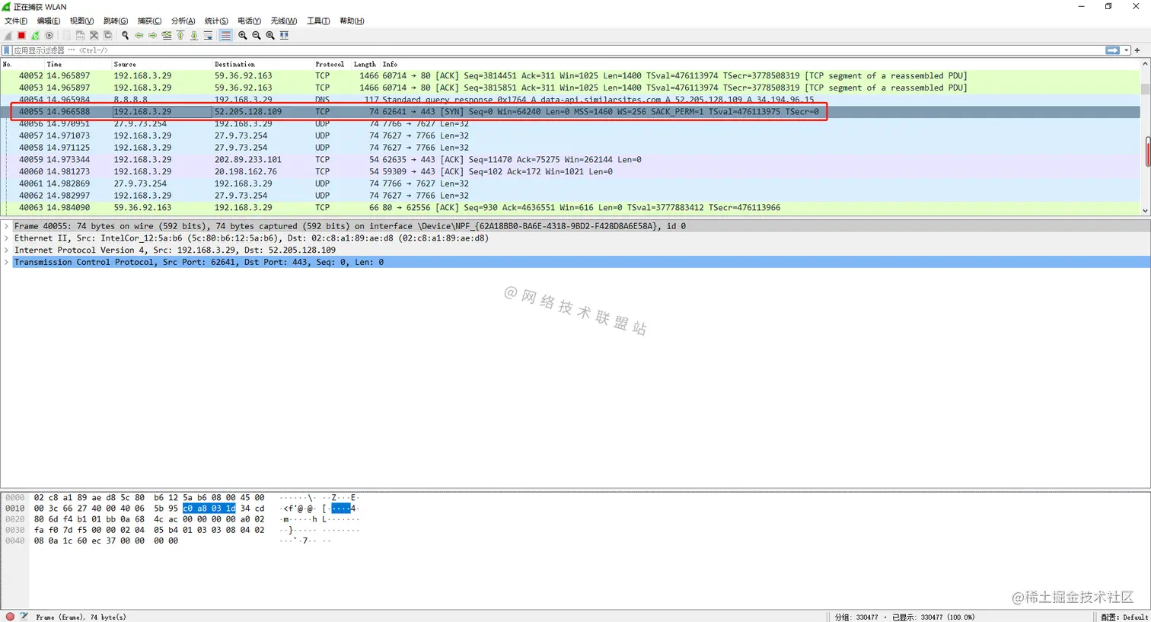The width and height of the screenshot is (1151, 622).
Task: Sort packets by the Source column header
Action: (x=162, y=65)
